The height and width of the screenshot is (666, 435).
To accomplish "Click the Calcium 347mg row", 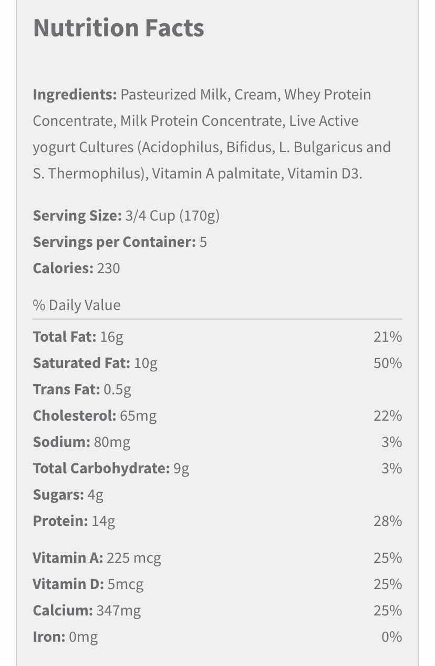I will tap(217, 611).
